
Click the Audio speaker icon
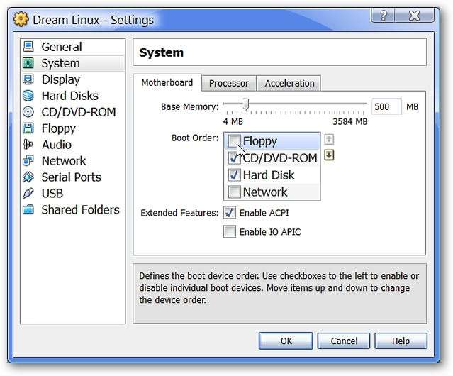(x=28, y=144)
